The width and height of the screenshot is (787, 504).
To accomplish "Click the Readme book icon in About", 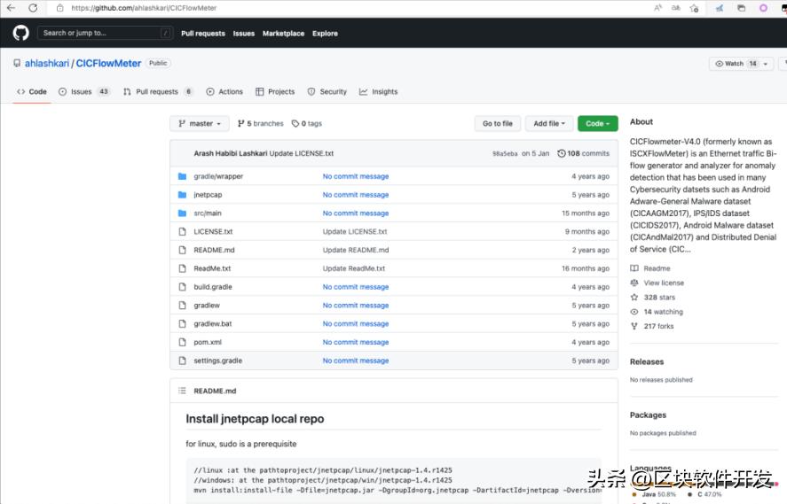I will 634,268.
